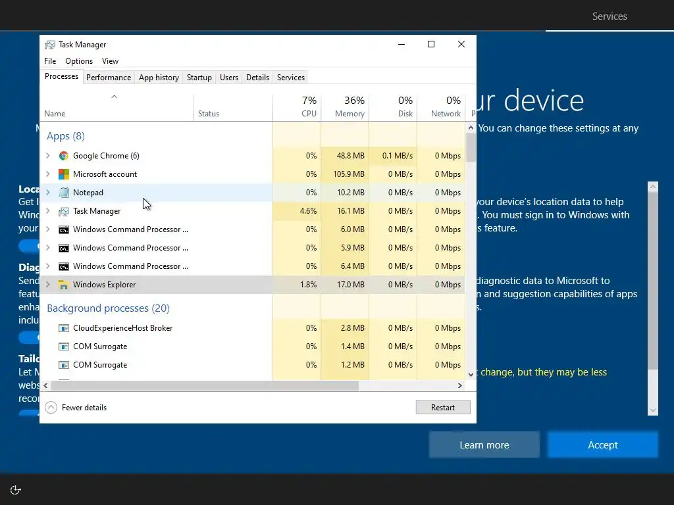
Task: Expand the Command Processor row using 5.9 MB
Action: tap(48, 248)
